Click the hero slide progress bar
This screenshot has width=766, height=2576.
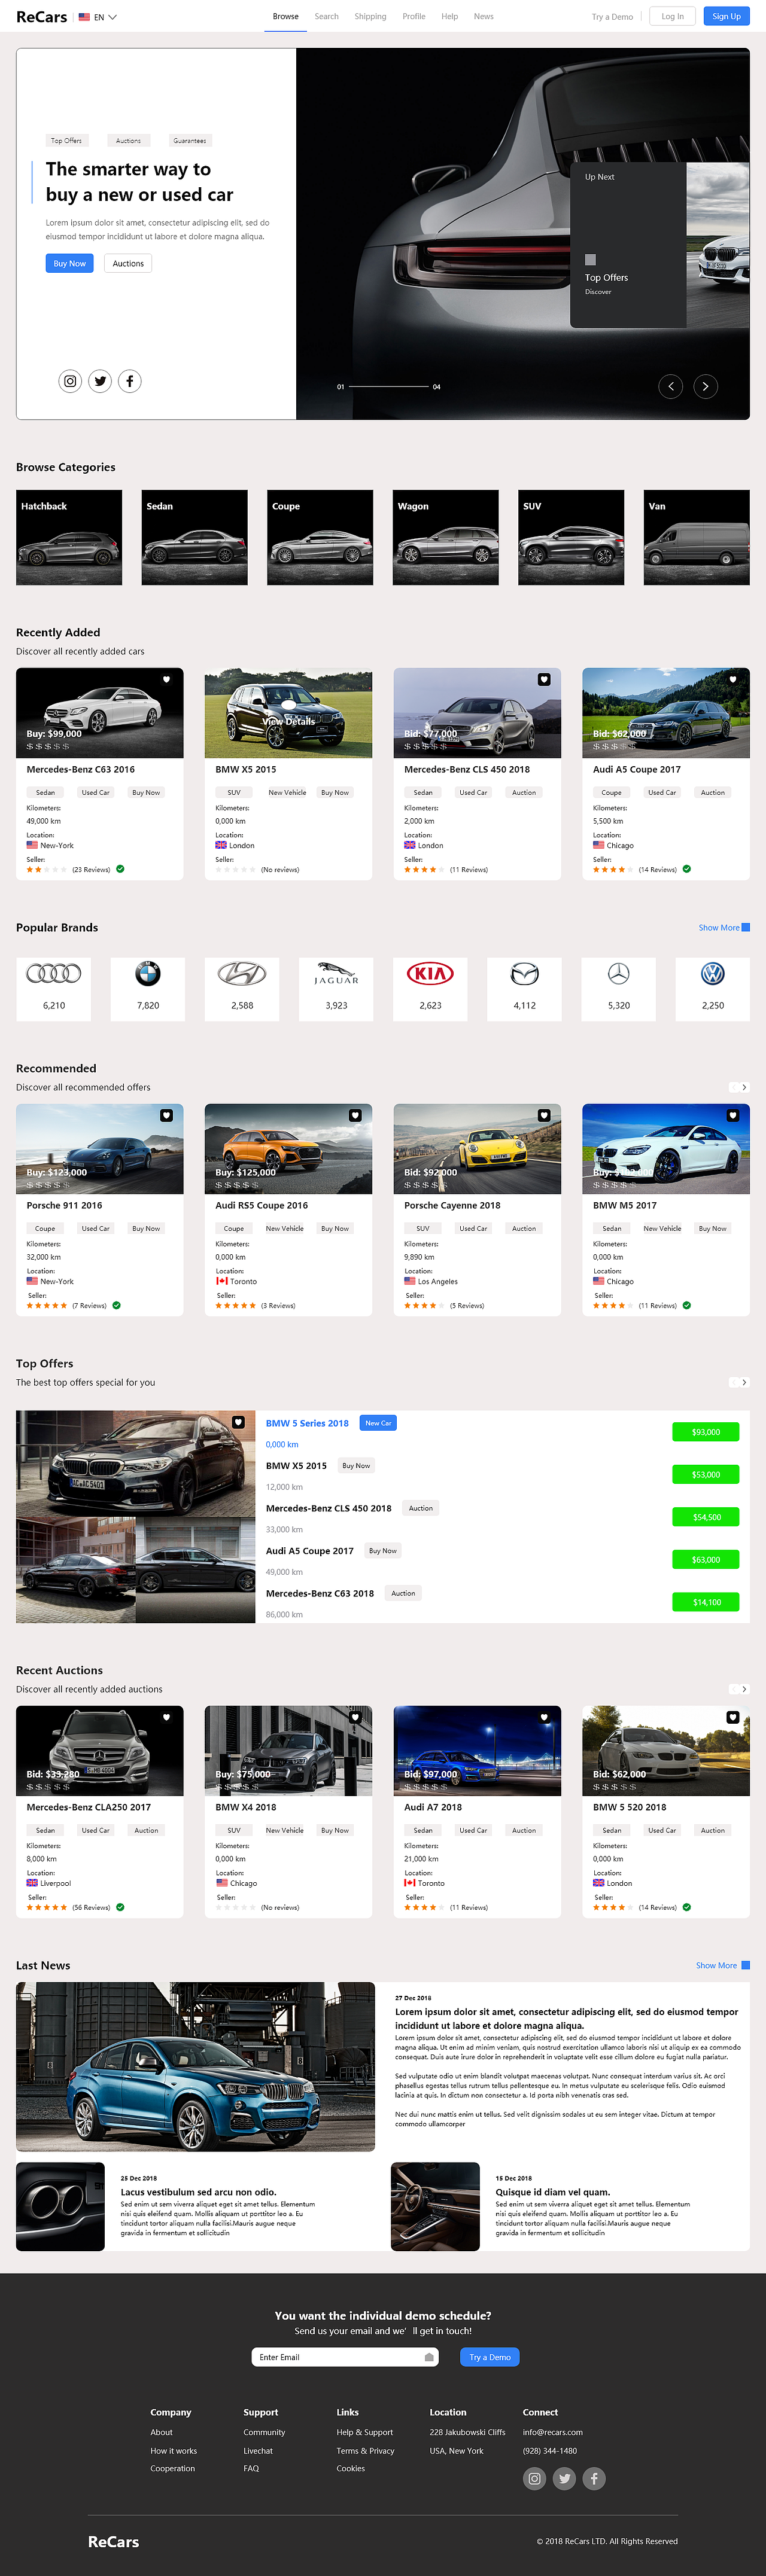(x=388, y=386)
